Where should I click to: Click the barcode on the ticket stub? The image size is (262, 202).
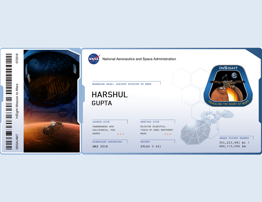9,102
